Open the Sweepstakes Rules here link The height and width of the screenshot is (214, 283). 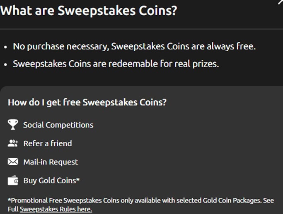tap(56, 209)
